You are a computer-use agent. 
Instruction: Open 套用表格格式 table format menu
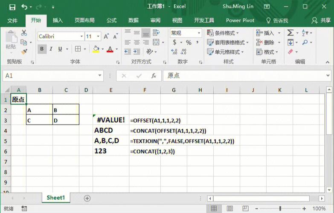[x=228, y=43]
